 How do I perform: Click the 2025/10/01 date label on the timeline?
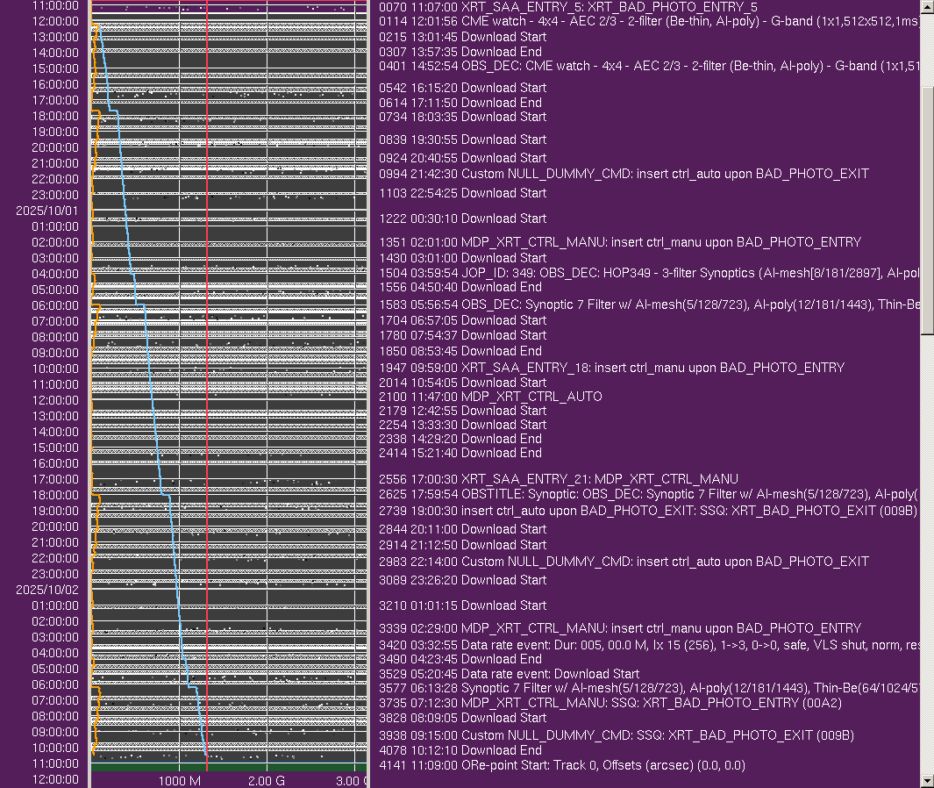46,211
